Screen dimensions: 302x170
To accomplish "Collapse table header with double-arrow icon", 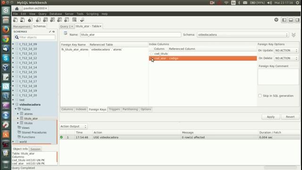I will [294, 35].
